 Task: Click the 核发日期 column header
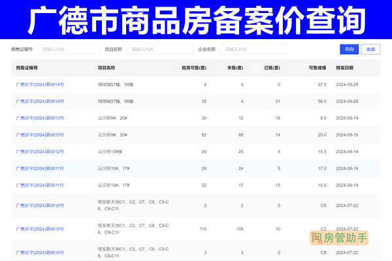pos(345,68)
